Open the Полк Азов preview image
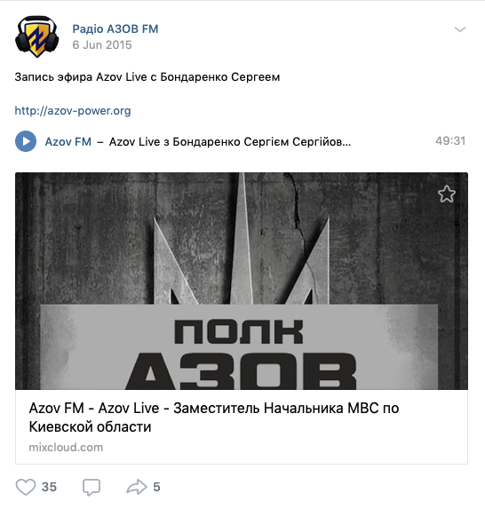 tap(242, 281)
